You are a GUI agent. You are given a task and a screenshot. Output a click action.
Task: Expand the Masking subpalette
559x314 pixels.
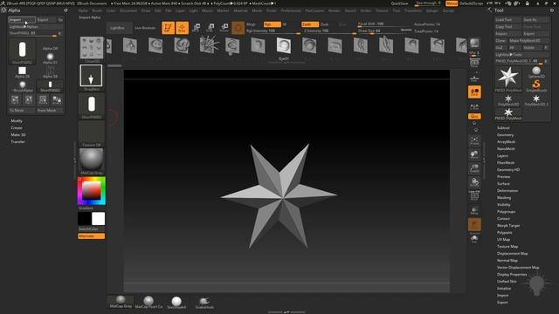tap(504, 198)
